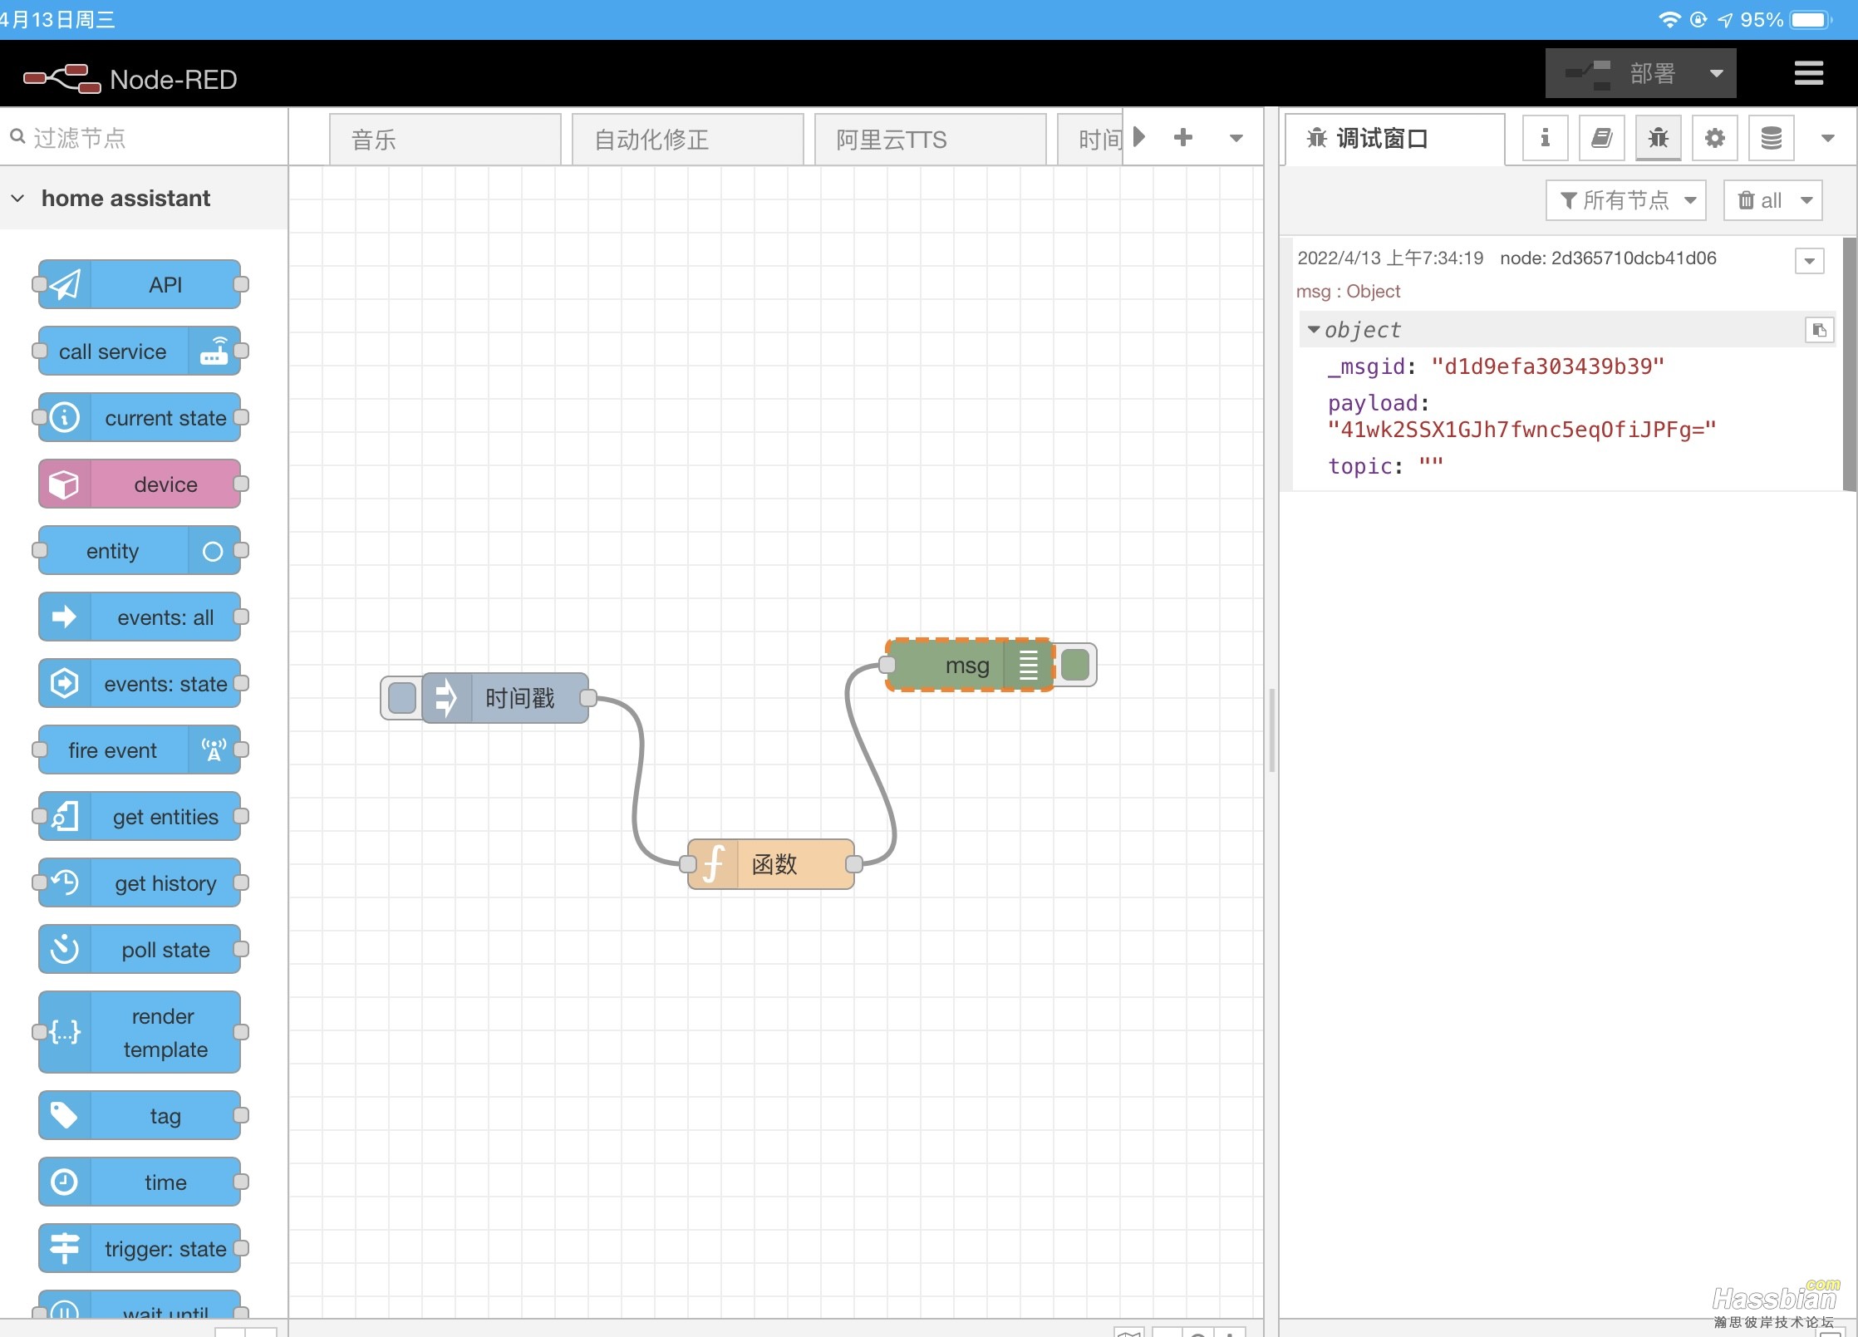Click the 函数 node output port

pos(854,864)
